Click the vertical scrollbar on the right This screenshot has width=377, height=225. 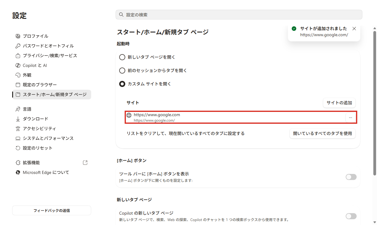click(x=375, y=103)
